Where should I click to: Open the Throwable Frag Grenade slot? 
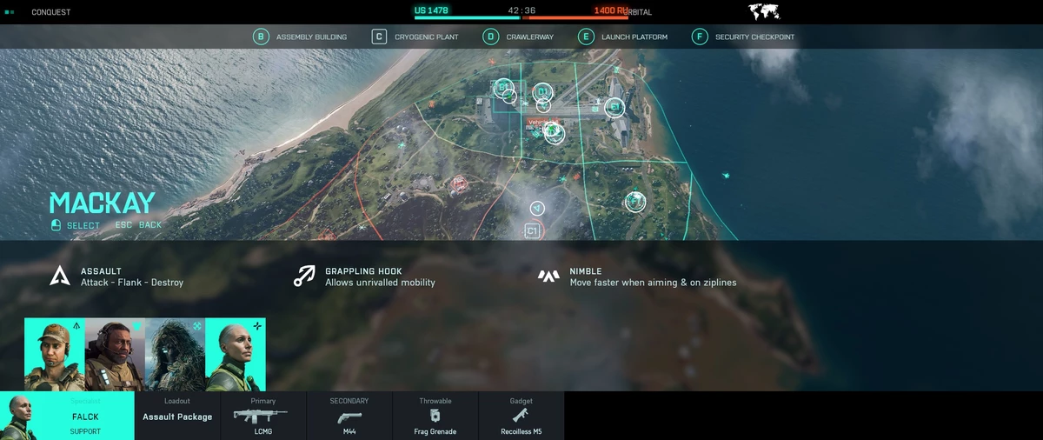tap(435, 416)
